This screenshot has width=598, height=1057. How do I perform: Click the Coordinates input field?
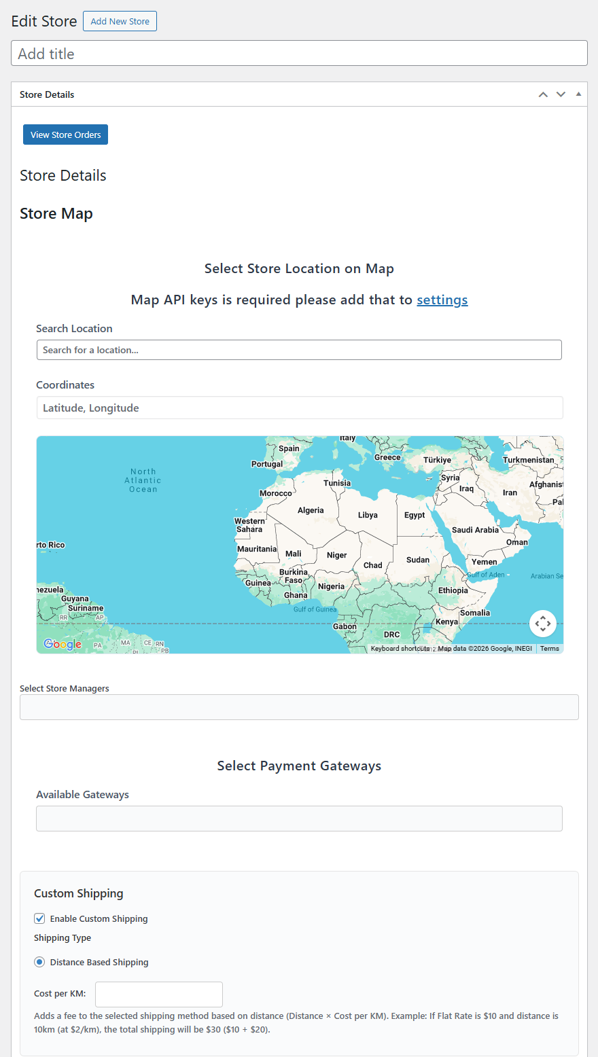pyautogui.click(x=299, y=408)
